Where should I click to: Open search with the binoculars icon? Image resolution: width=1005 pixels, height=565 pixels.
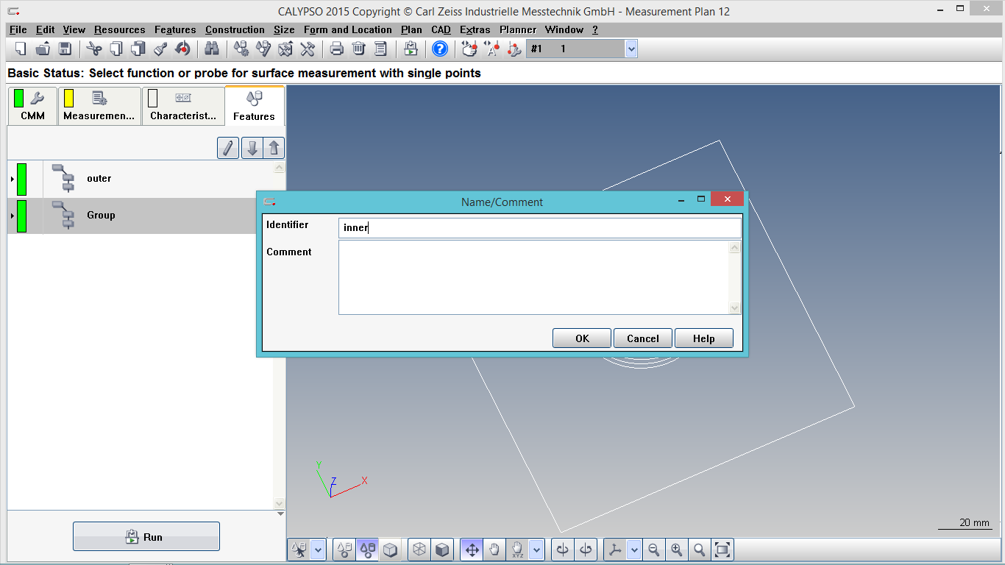(212, 49)
